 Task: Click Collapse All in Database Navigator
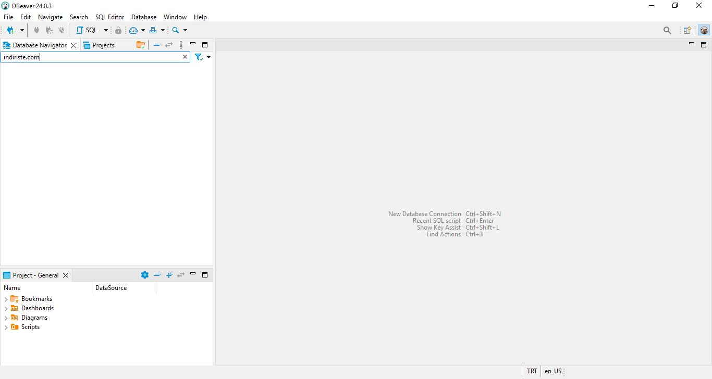[x=157, y=45]
